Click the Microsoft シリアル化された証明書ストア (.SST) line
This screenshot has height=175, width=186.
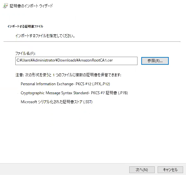point(56,102)
